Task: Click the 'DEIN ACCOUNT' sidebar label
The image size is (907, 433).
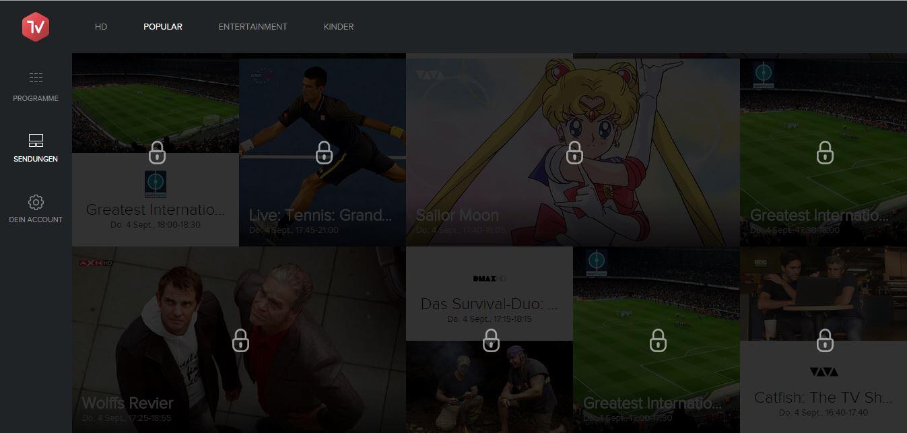Action: [x=36, y=220]
